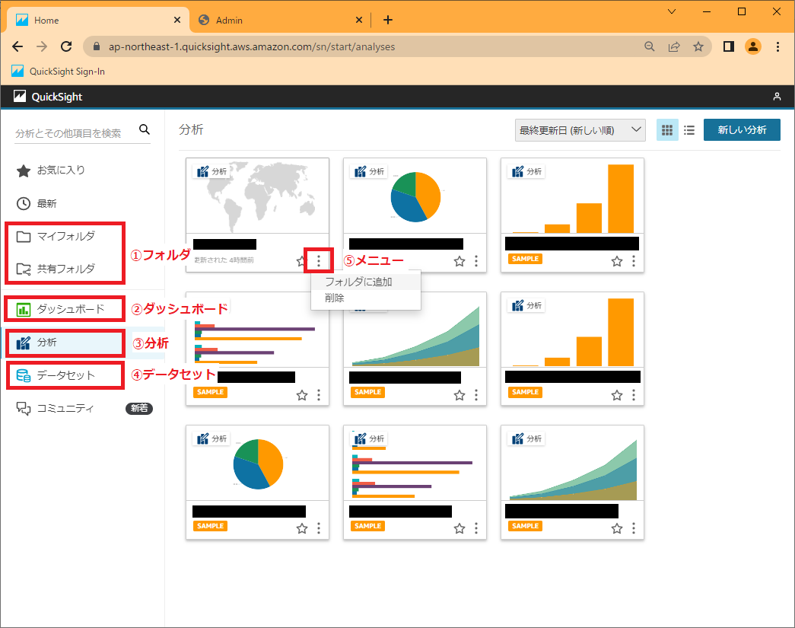The image size is (795, 628).
Task: Open マイフォルダ in the sidebar
Action: pos(56,237)
